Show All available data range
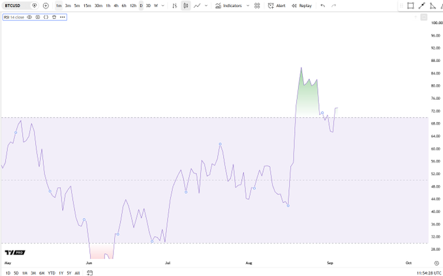Screen dimensions: 443x276 click(x=77, y=273)
